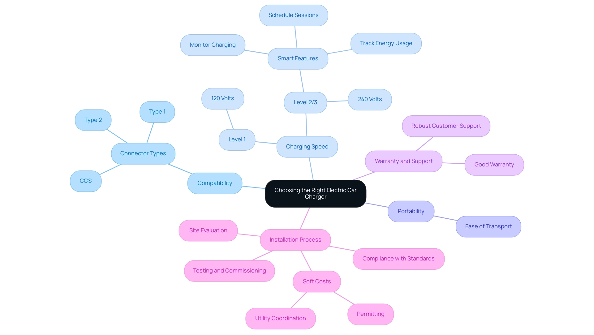Select the Charging Speed node

pos(308,146)
